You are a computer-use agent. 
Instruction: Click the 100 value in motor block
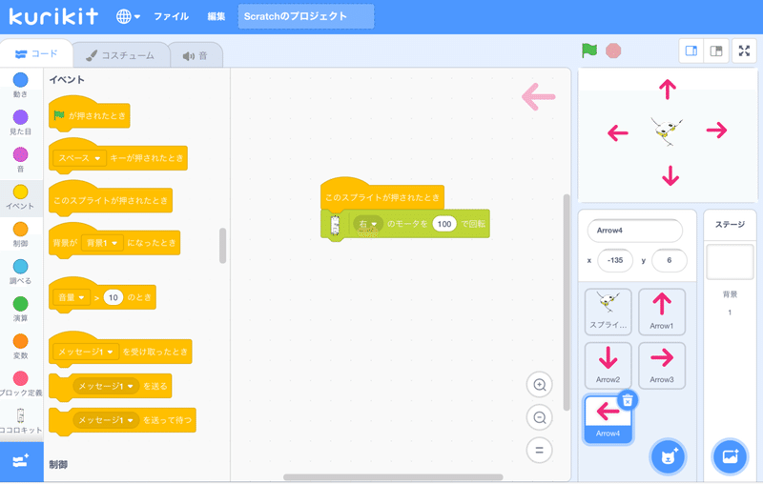click(444, 224)
